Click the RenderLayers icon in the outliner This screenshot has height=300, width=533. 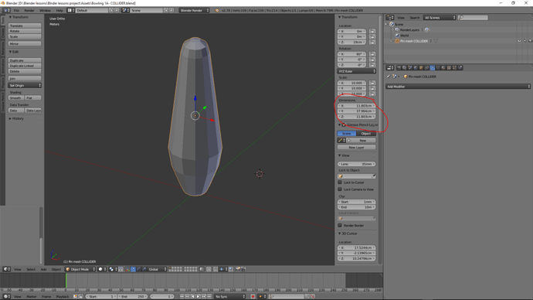(x=397, y=30)
